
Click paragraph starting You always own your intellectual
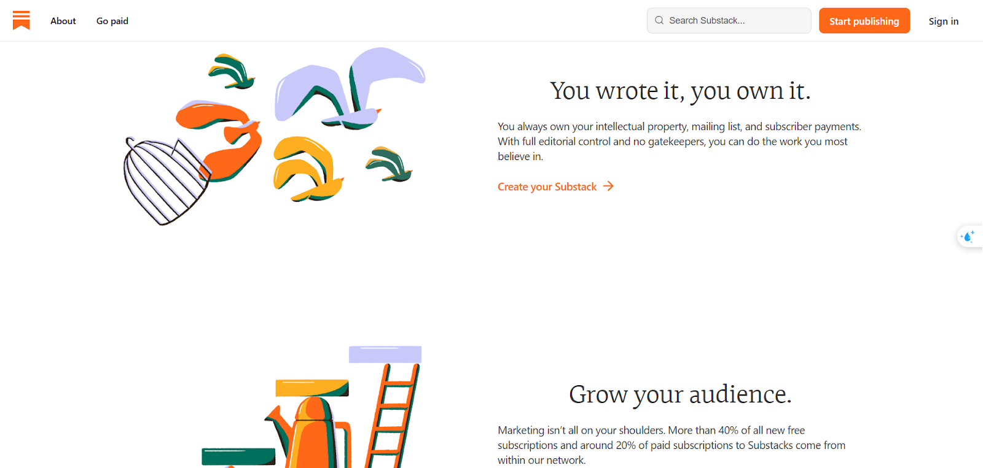point(679,142)
